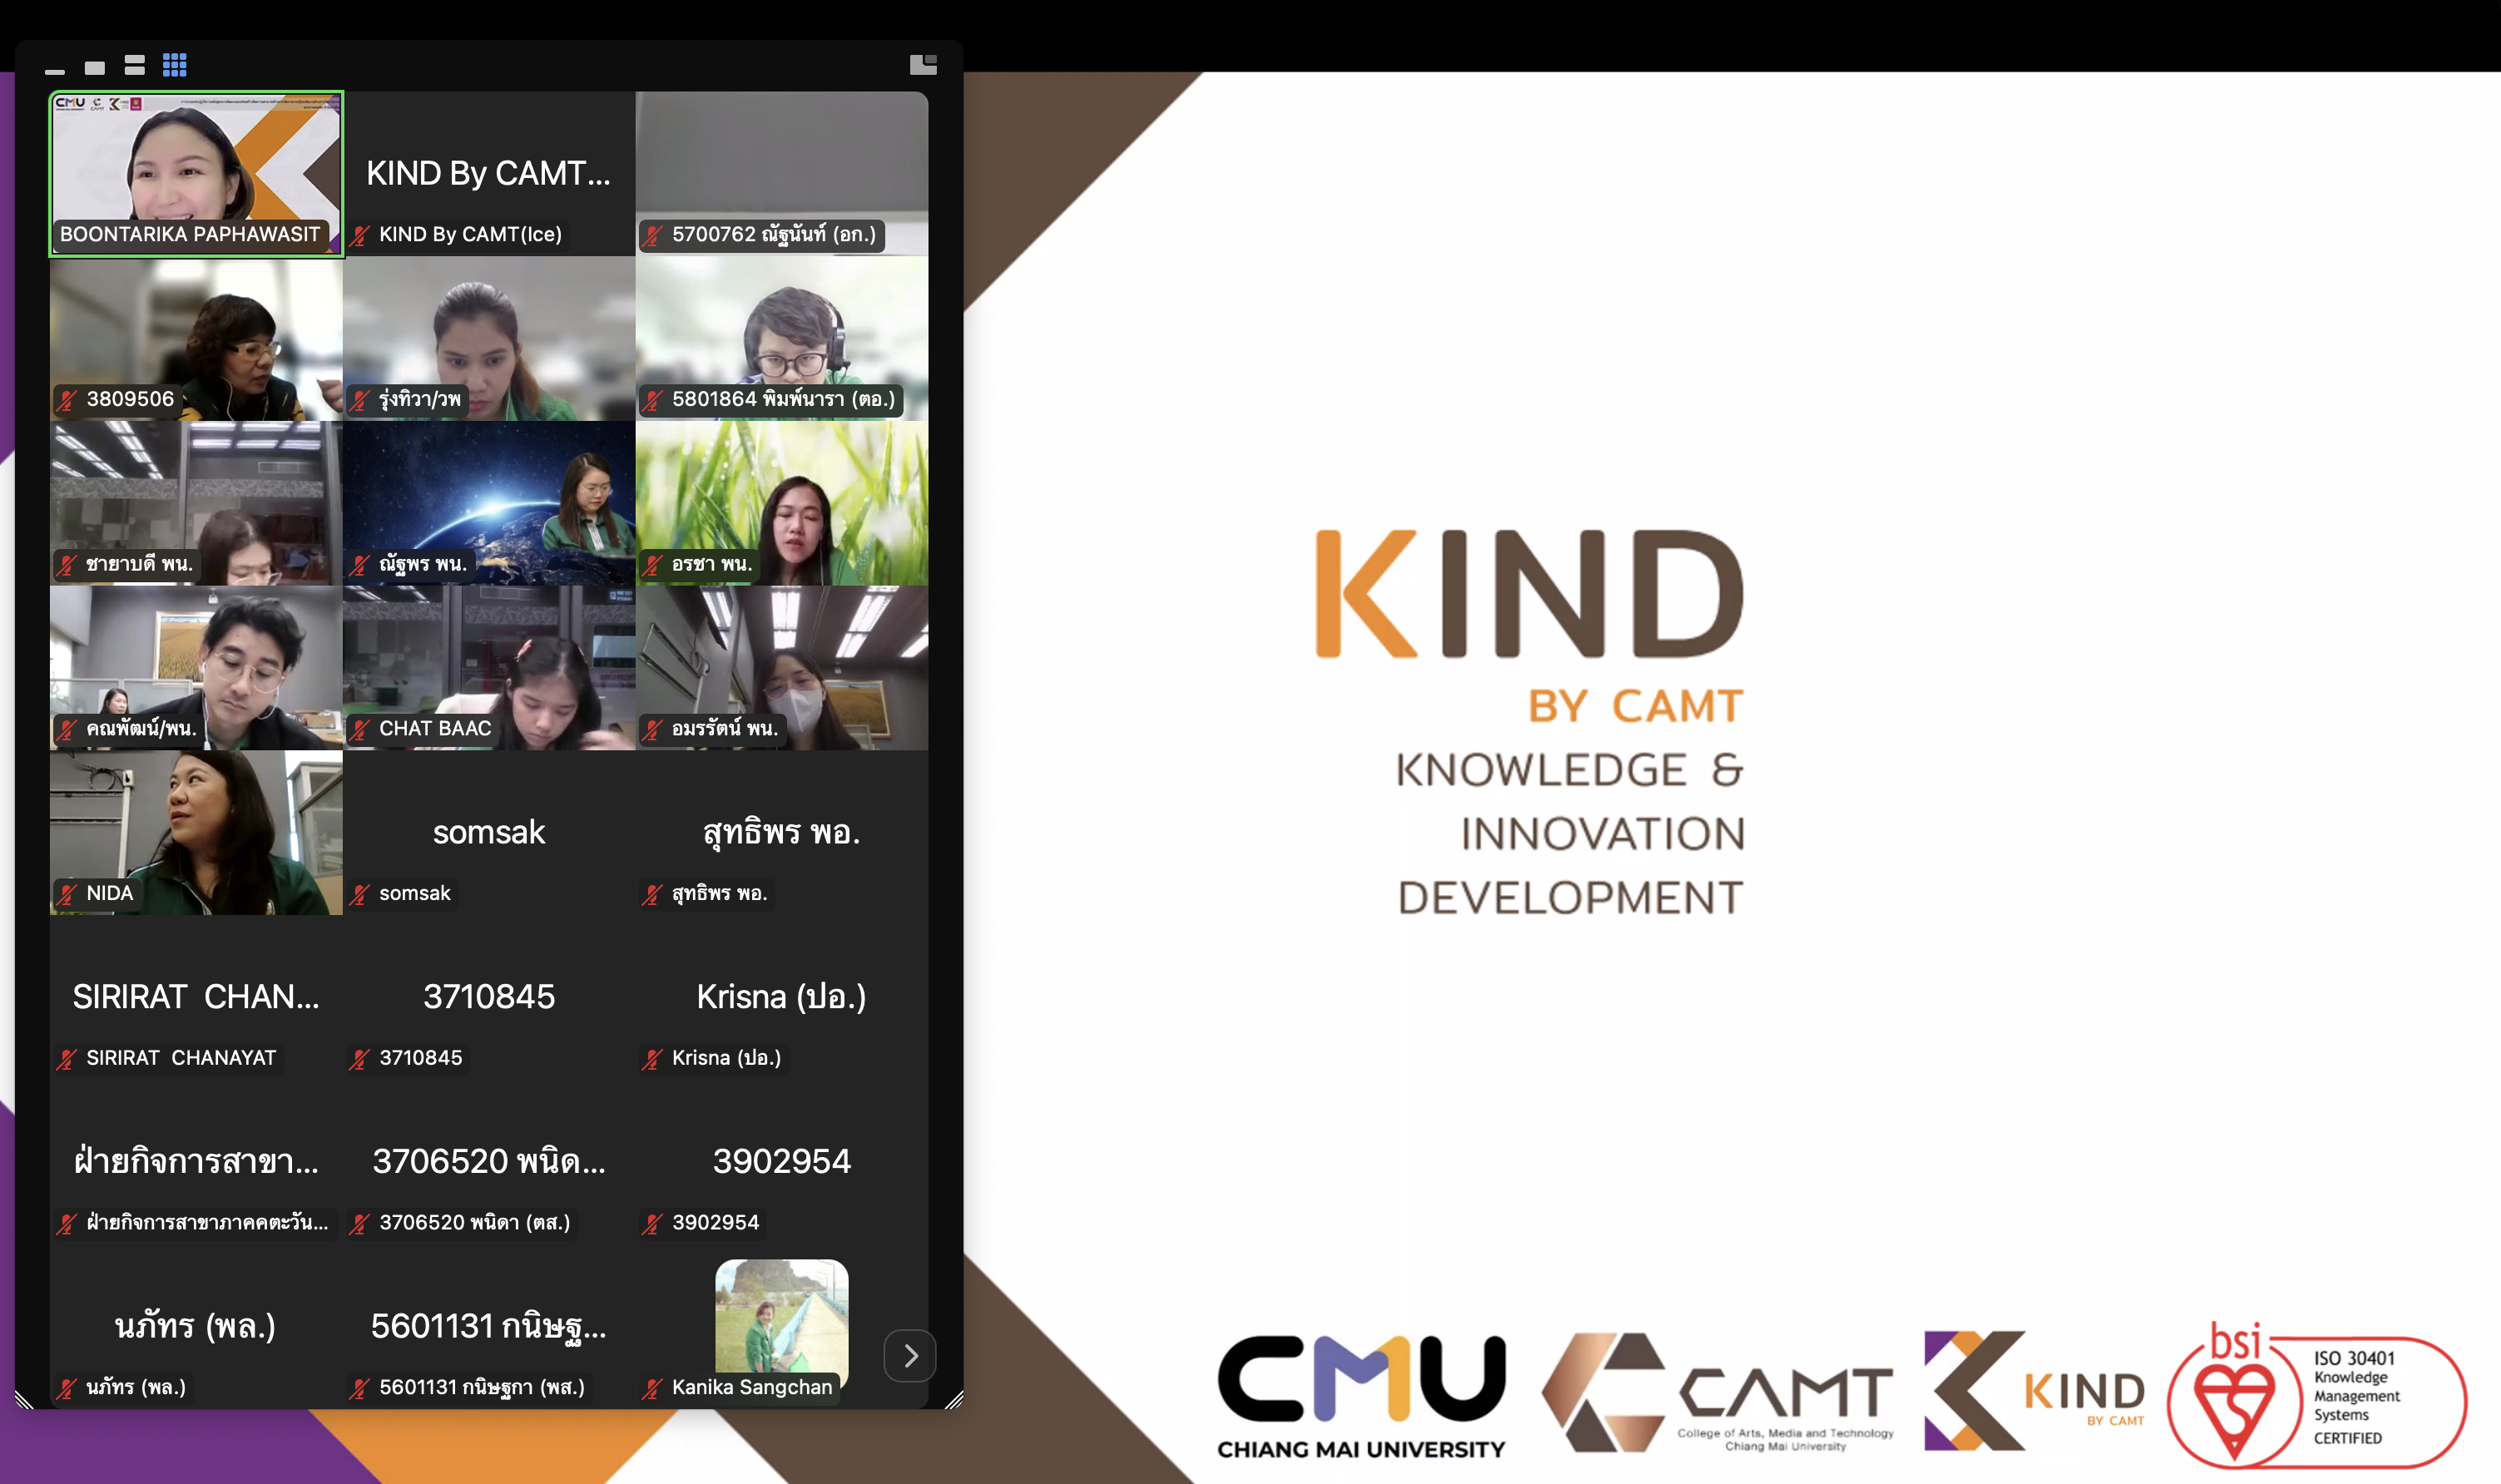2501x1484 pixels.
Task: Select the two-row stacked thumbnail view
Action: point(135,66)
